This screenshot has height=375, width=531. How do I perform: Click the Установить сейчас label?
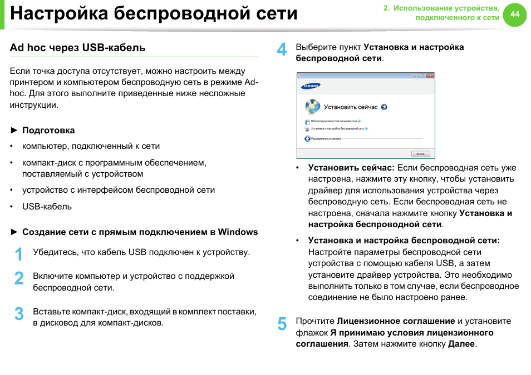pos(350,107)
